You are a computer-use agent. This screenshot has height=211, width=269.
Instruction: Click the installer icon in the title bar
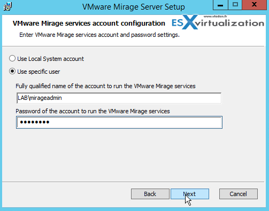pos(7,6)
